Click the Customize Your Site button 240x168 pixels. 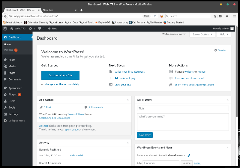[60, 75]
